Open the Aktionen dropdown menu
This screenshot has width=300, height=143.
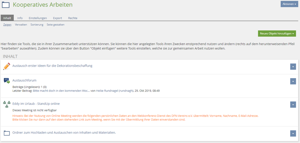(289, 4)
